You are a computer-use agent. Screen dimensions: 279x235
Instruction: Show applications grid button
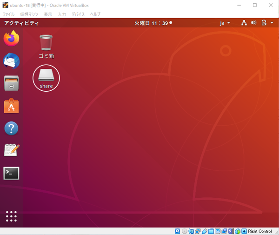click(11, 216)
